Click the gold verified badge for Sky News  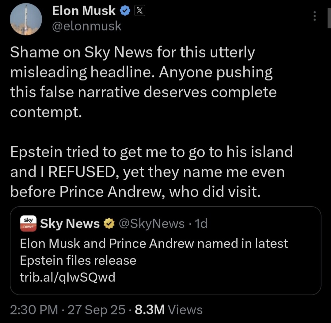[x=109, y=224]
